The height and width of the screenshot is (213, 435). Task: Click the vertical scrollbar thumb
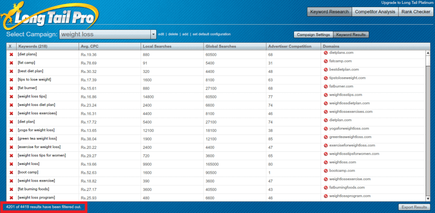(428, 61)
